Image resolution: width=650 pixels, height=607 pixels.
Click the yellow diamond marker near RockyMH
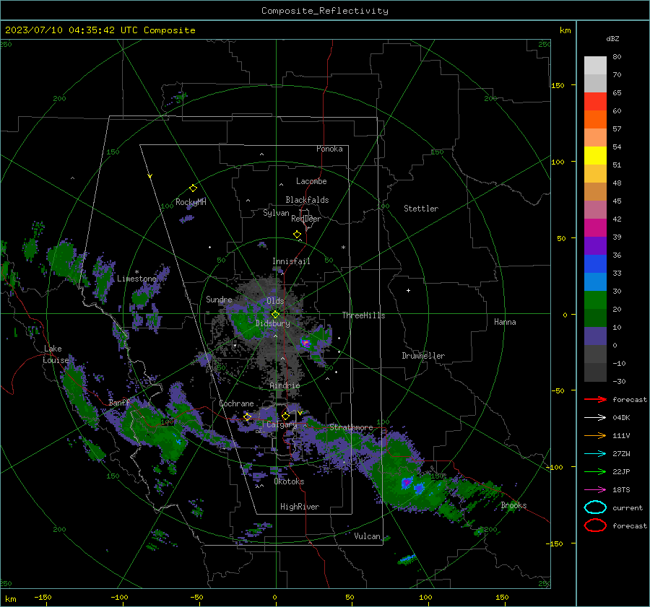pyautogui.click(x=193, y=188)
